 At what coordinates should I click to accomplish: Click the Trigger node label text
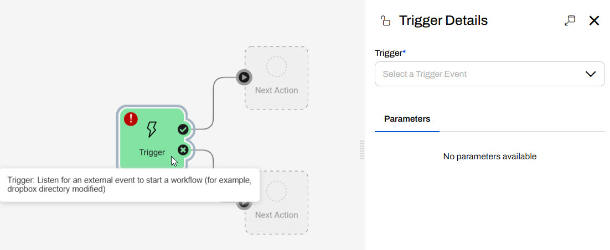[152, 152]
